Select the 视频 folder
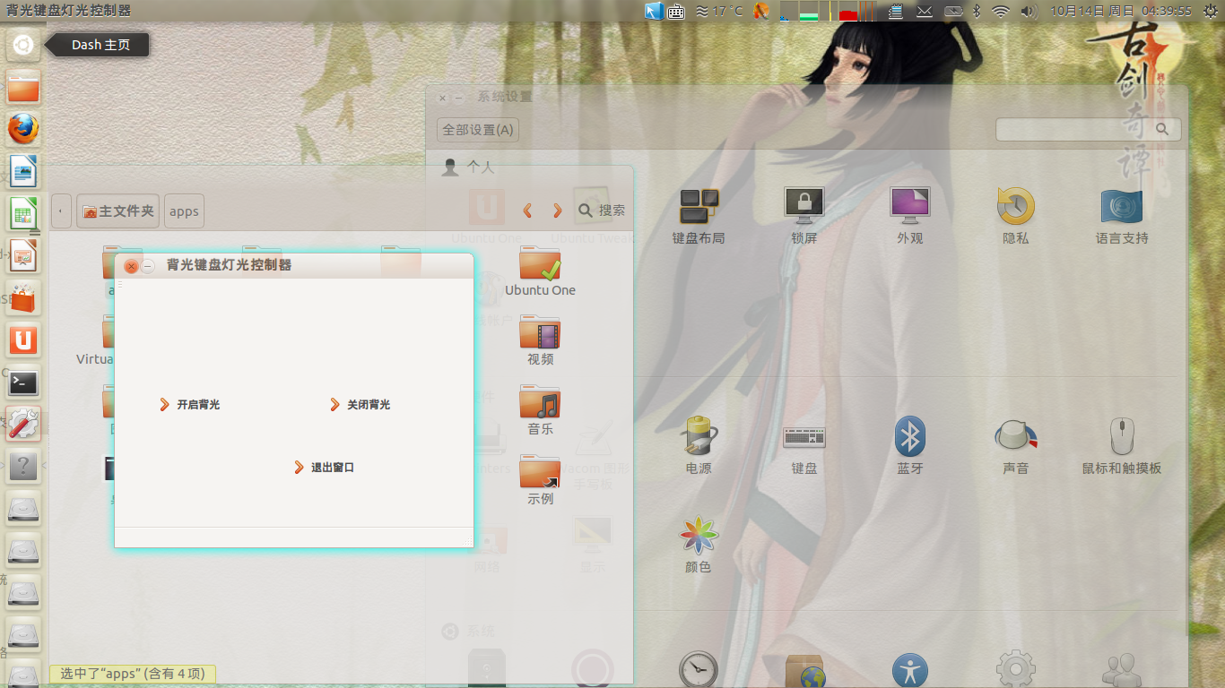 click(x=540, y=340)
